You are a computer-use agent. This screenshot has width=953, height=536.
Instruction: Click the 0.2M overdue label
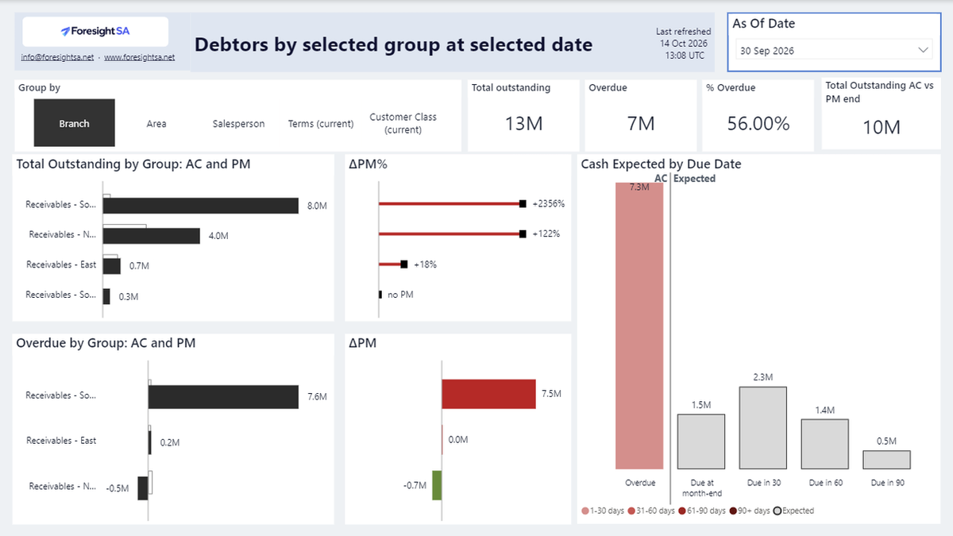tap(170, 442)
